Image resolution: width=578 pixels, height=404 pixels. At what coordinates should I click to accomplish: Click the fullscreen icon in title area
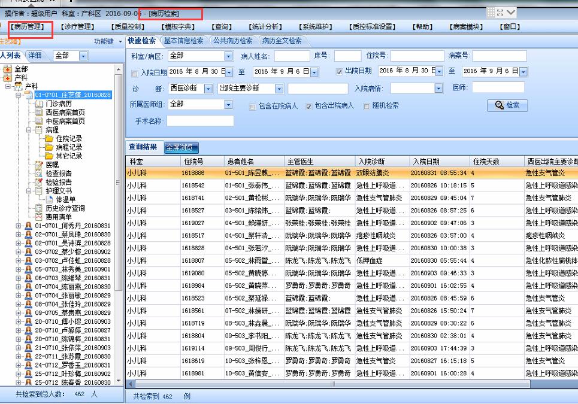pos(500,13)
